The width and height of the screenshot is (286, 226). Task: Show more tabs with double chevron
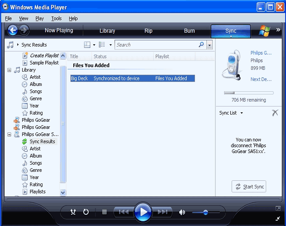[278, 30]
